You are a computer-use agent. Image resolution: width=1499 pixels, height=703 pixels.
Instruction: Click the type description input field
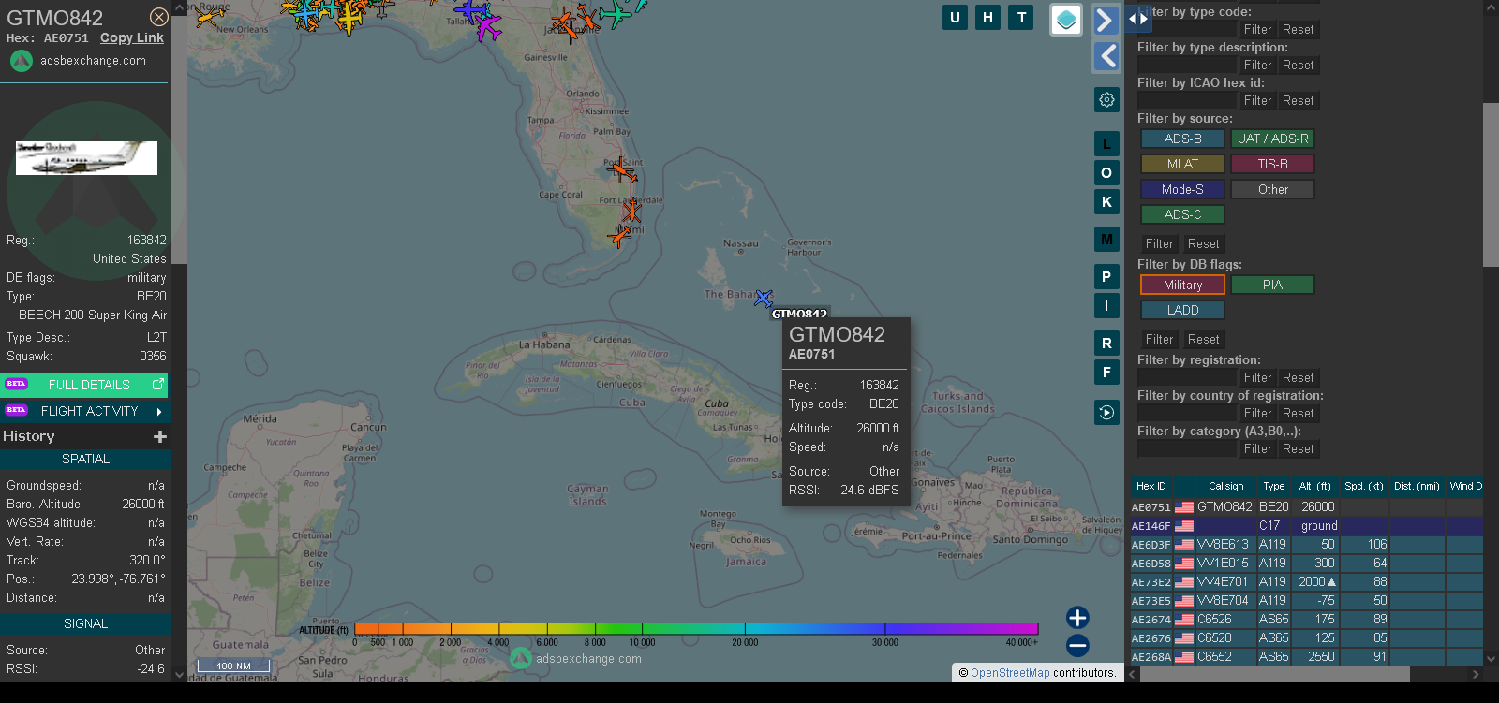(x=1187, y=65)
